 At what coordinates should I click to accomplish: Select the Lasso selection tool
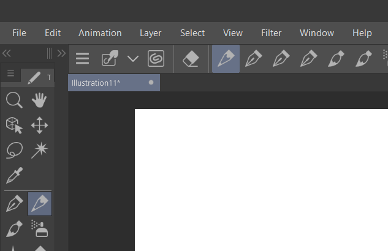point(14,150)
